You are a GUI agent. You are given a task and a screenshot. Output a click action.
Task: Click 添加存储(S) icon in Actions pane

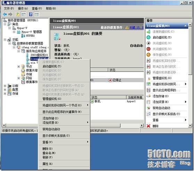[x=148, y=96]
